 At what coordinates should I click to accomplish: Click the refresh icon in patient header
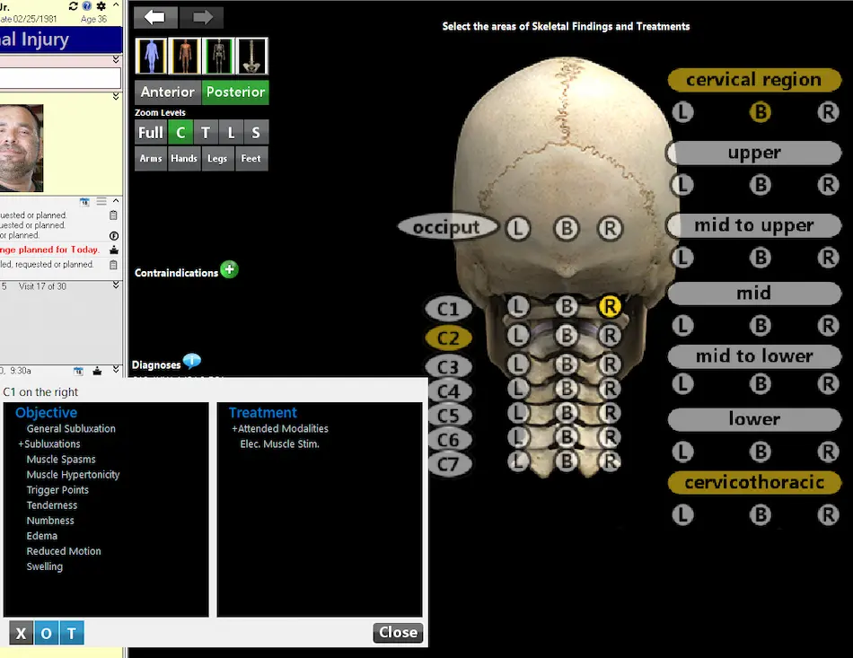coord(74,6)
